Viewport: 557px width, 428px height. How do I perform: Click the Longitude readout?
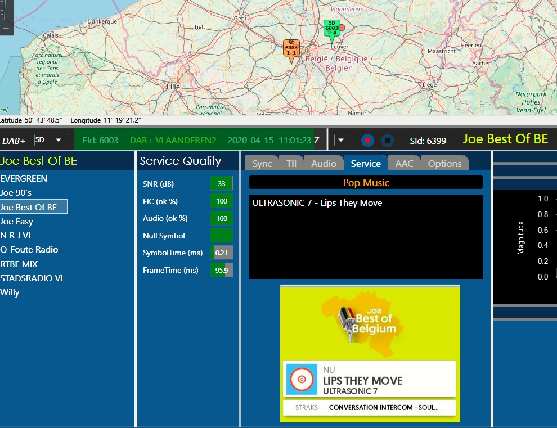pos(106,120)
